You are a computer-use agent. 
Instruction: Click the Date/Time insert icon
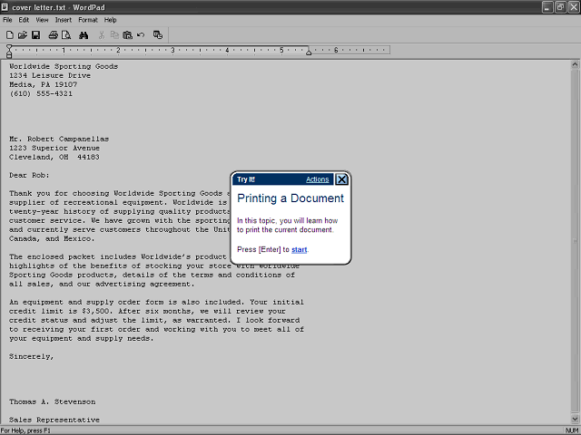[x=158, y=35]
